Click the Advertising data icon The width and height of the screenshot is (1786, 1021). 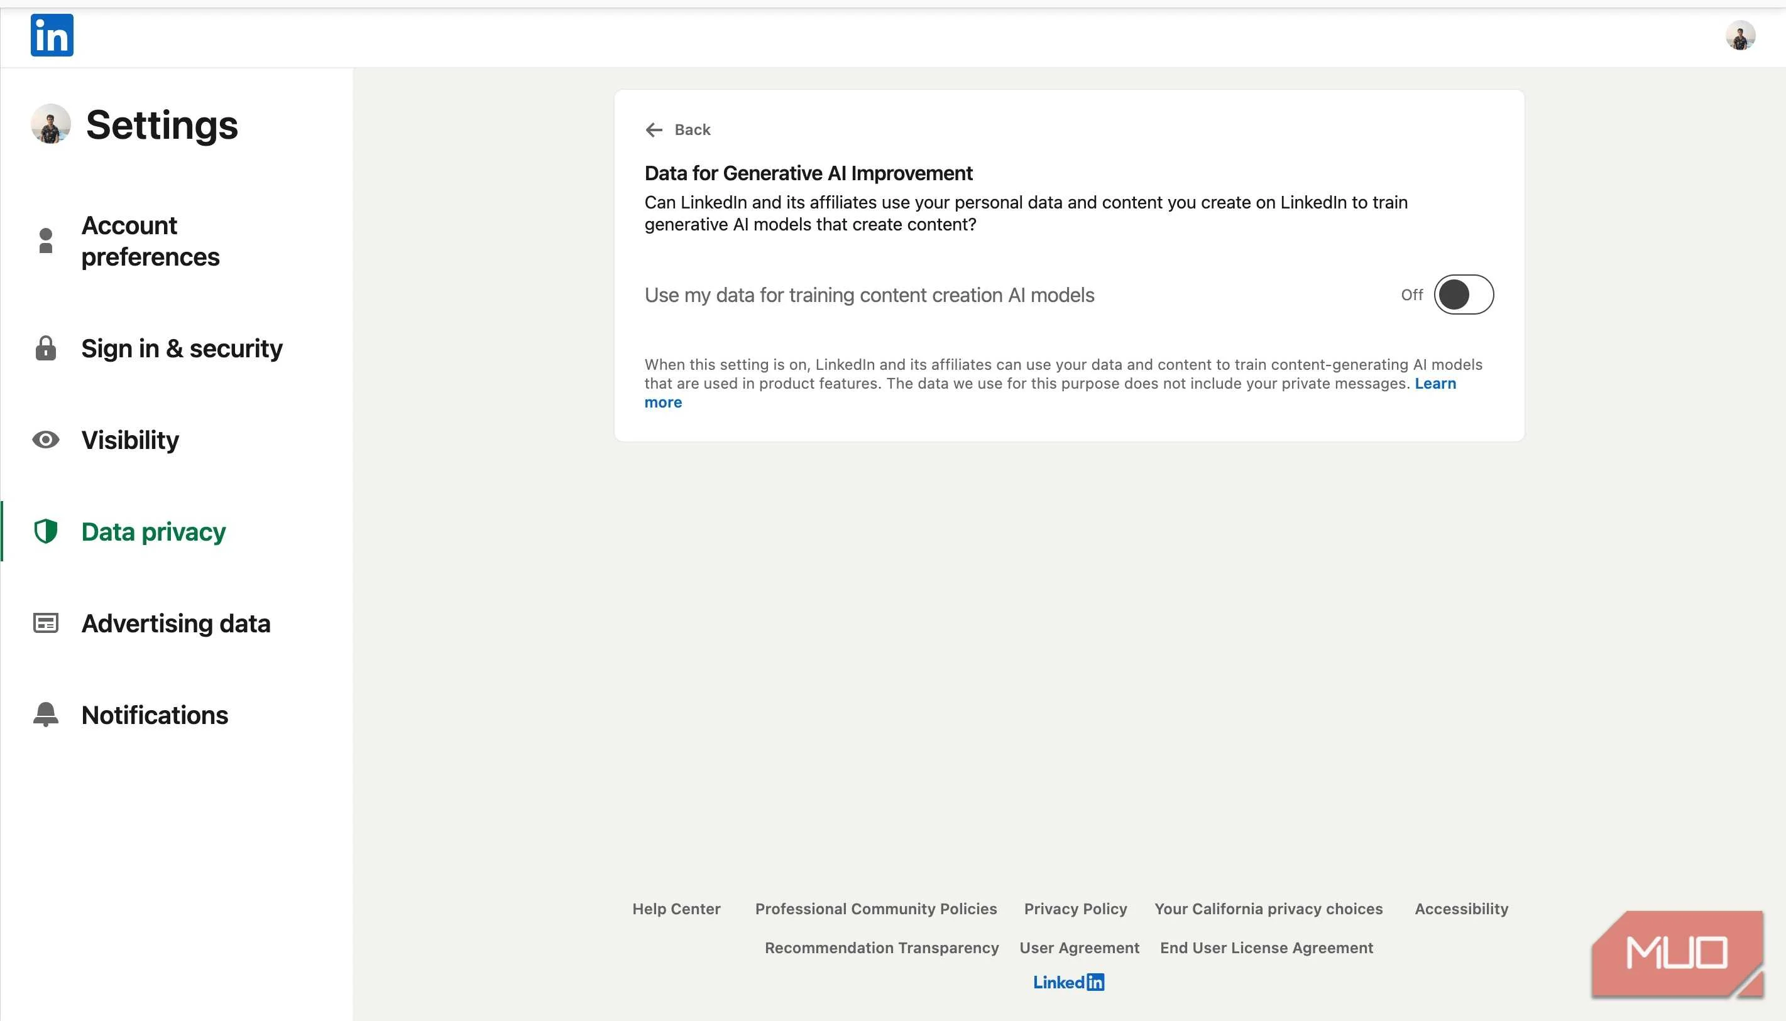[45, 623]
